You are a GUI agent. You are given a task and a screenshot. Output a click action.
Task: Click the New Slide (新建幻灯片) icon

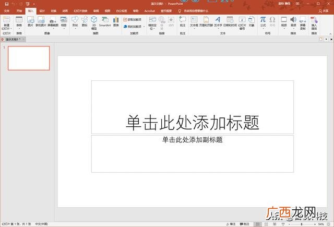pyautogui.click(x=7, y=19)
